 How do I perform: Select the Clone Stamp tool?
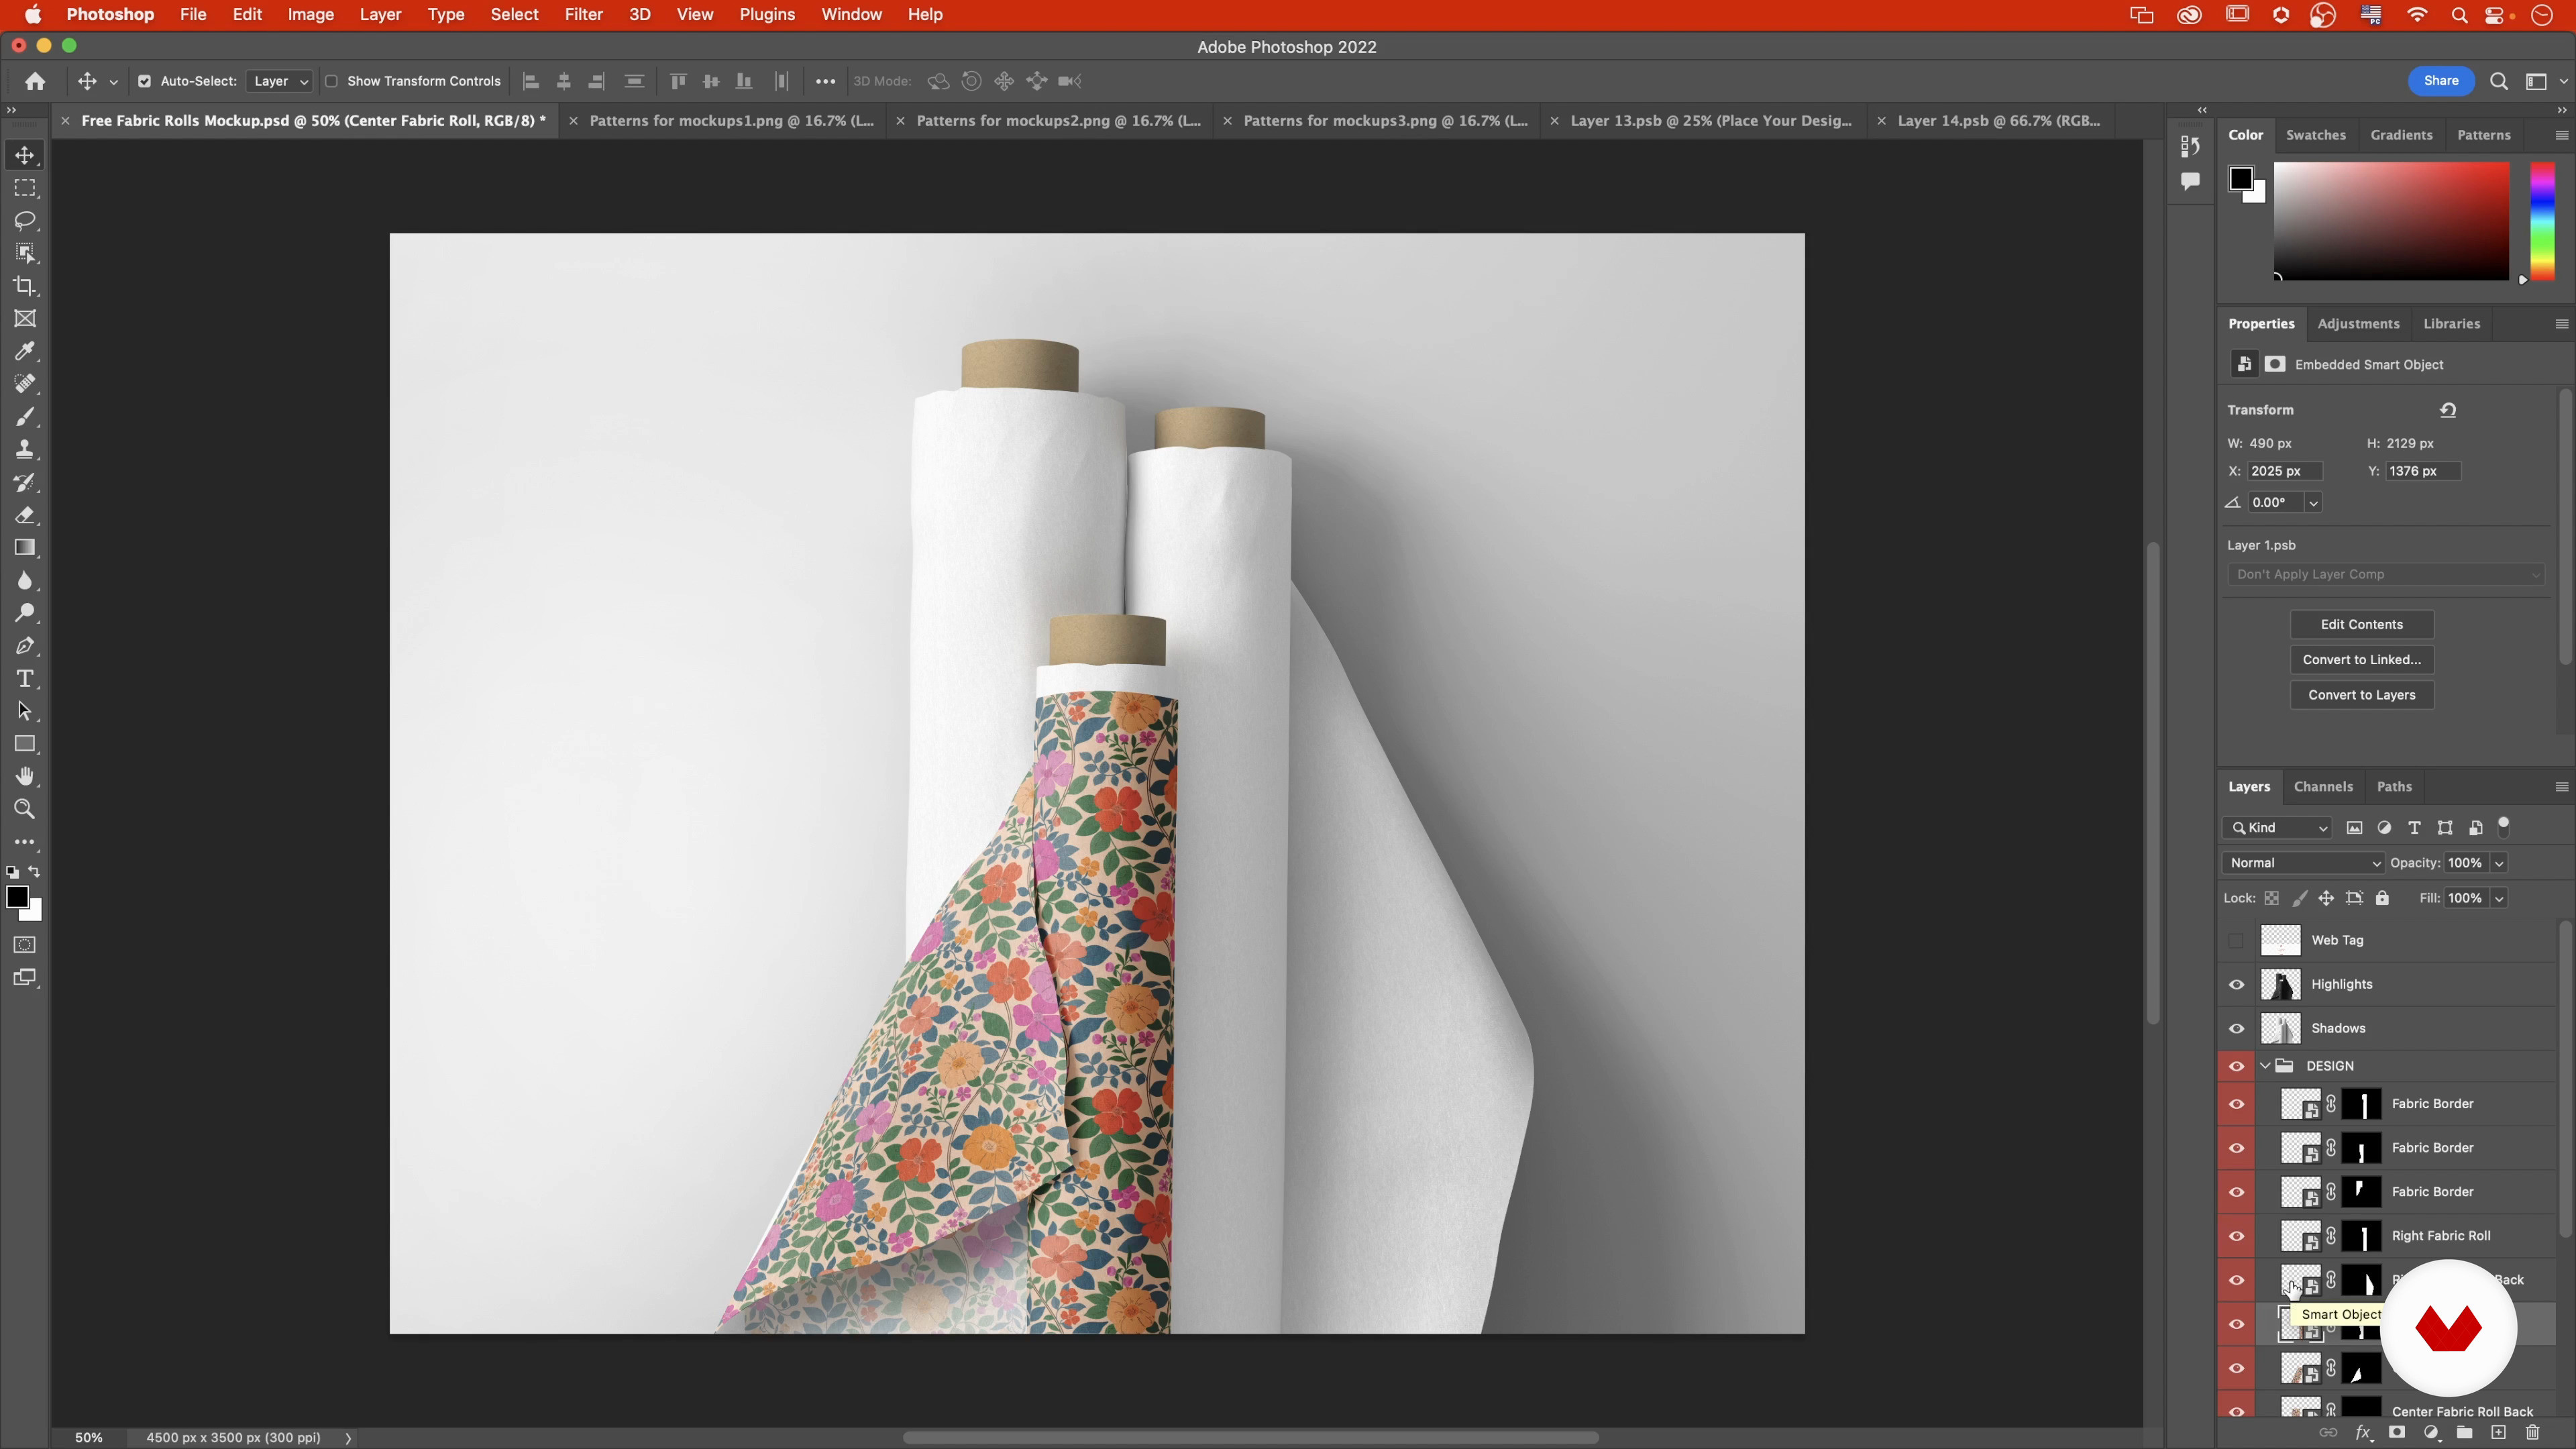(25, 450)
